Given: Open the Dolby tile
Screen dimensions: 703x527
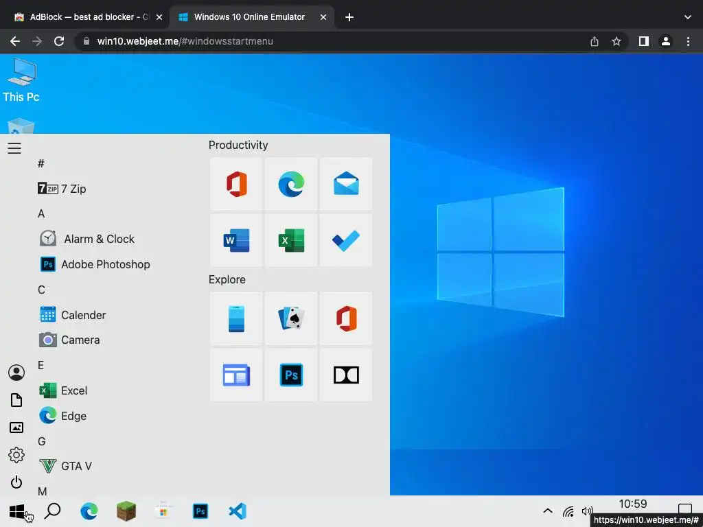Looking at the screenshot, I should [x=346, y=375].
